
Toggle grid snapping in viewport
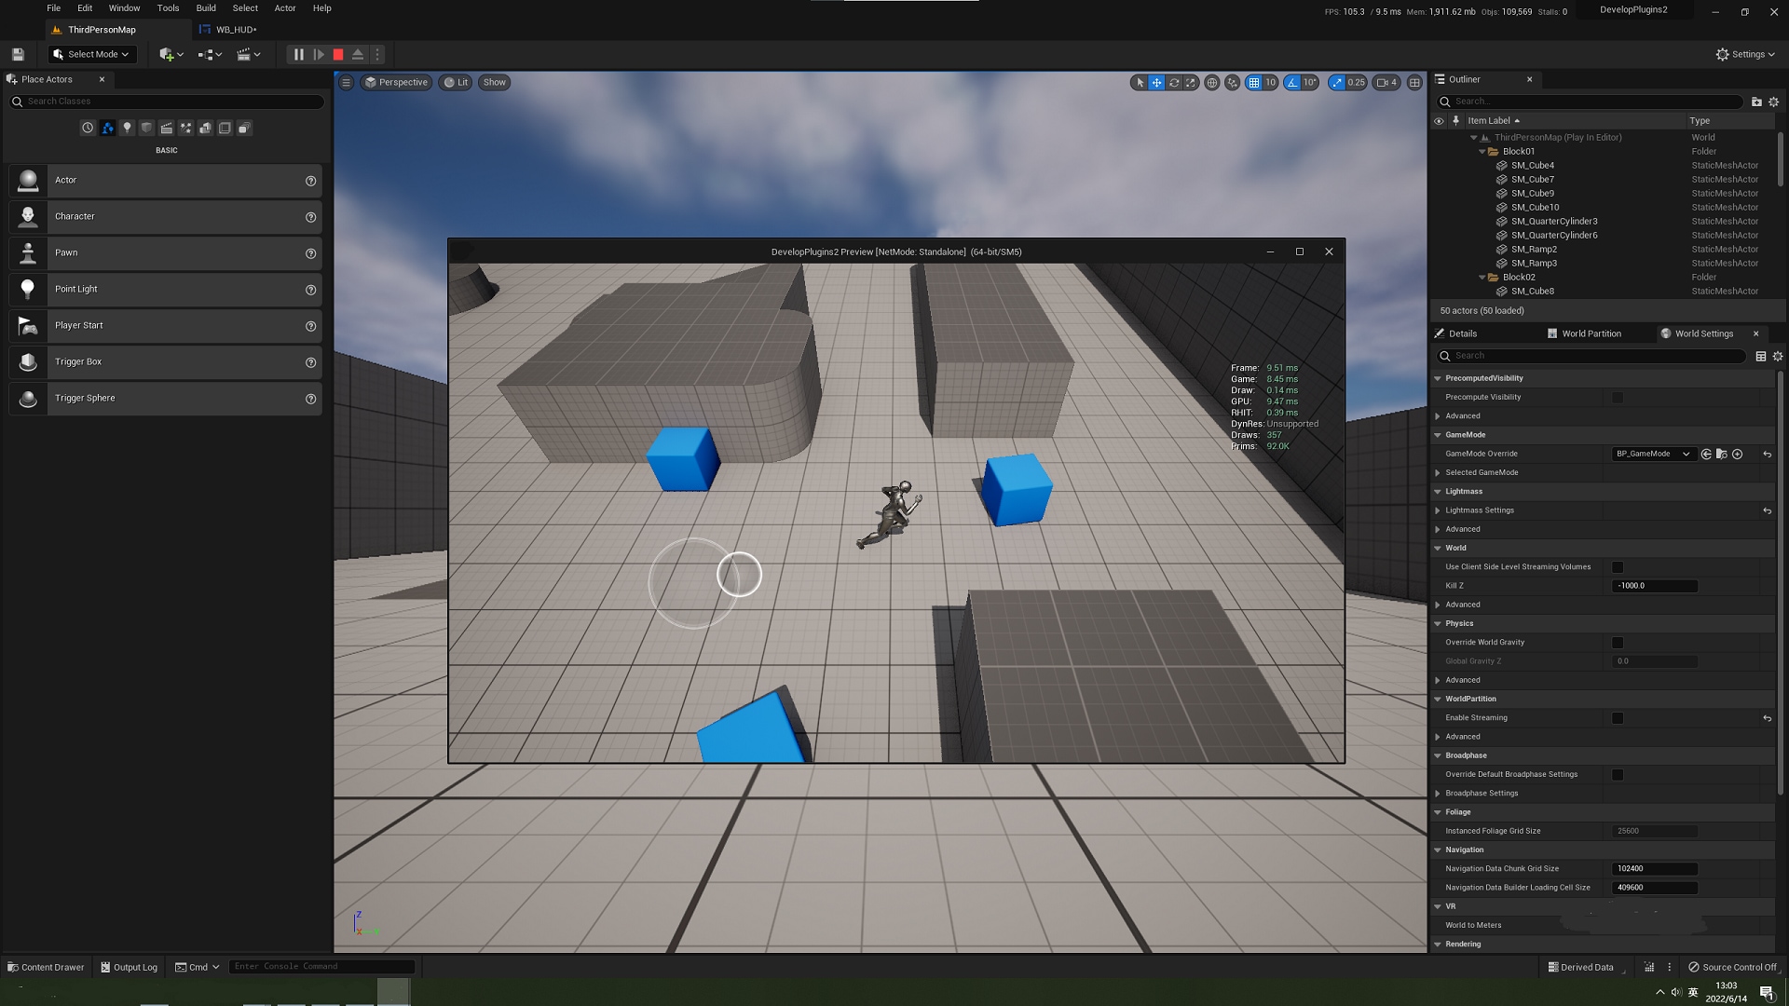(x=1254, y=83)
